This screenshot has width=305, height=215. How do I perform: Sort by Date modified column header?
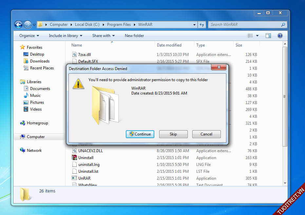[169, 45]
